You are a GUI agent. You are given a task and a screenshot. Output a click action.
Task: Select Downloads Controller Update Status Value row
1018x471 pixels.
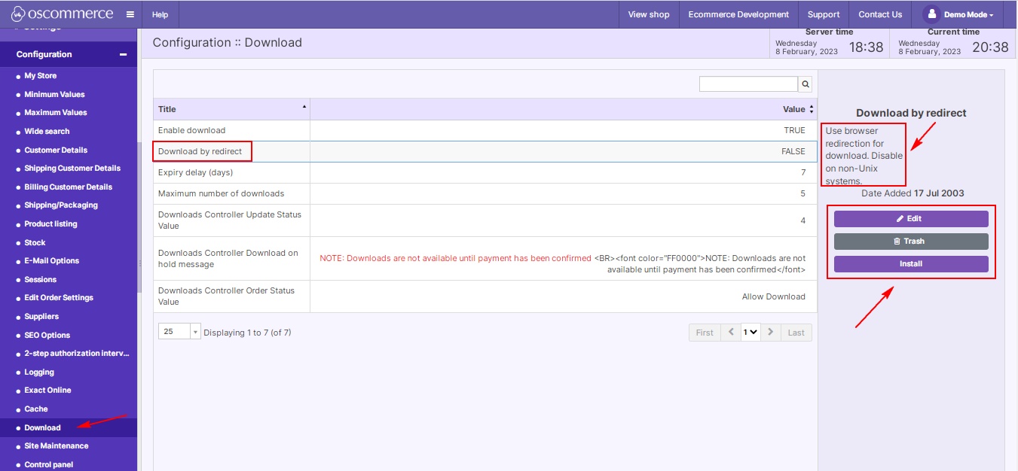point(485,220)
